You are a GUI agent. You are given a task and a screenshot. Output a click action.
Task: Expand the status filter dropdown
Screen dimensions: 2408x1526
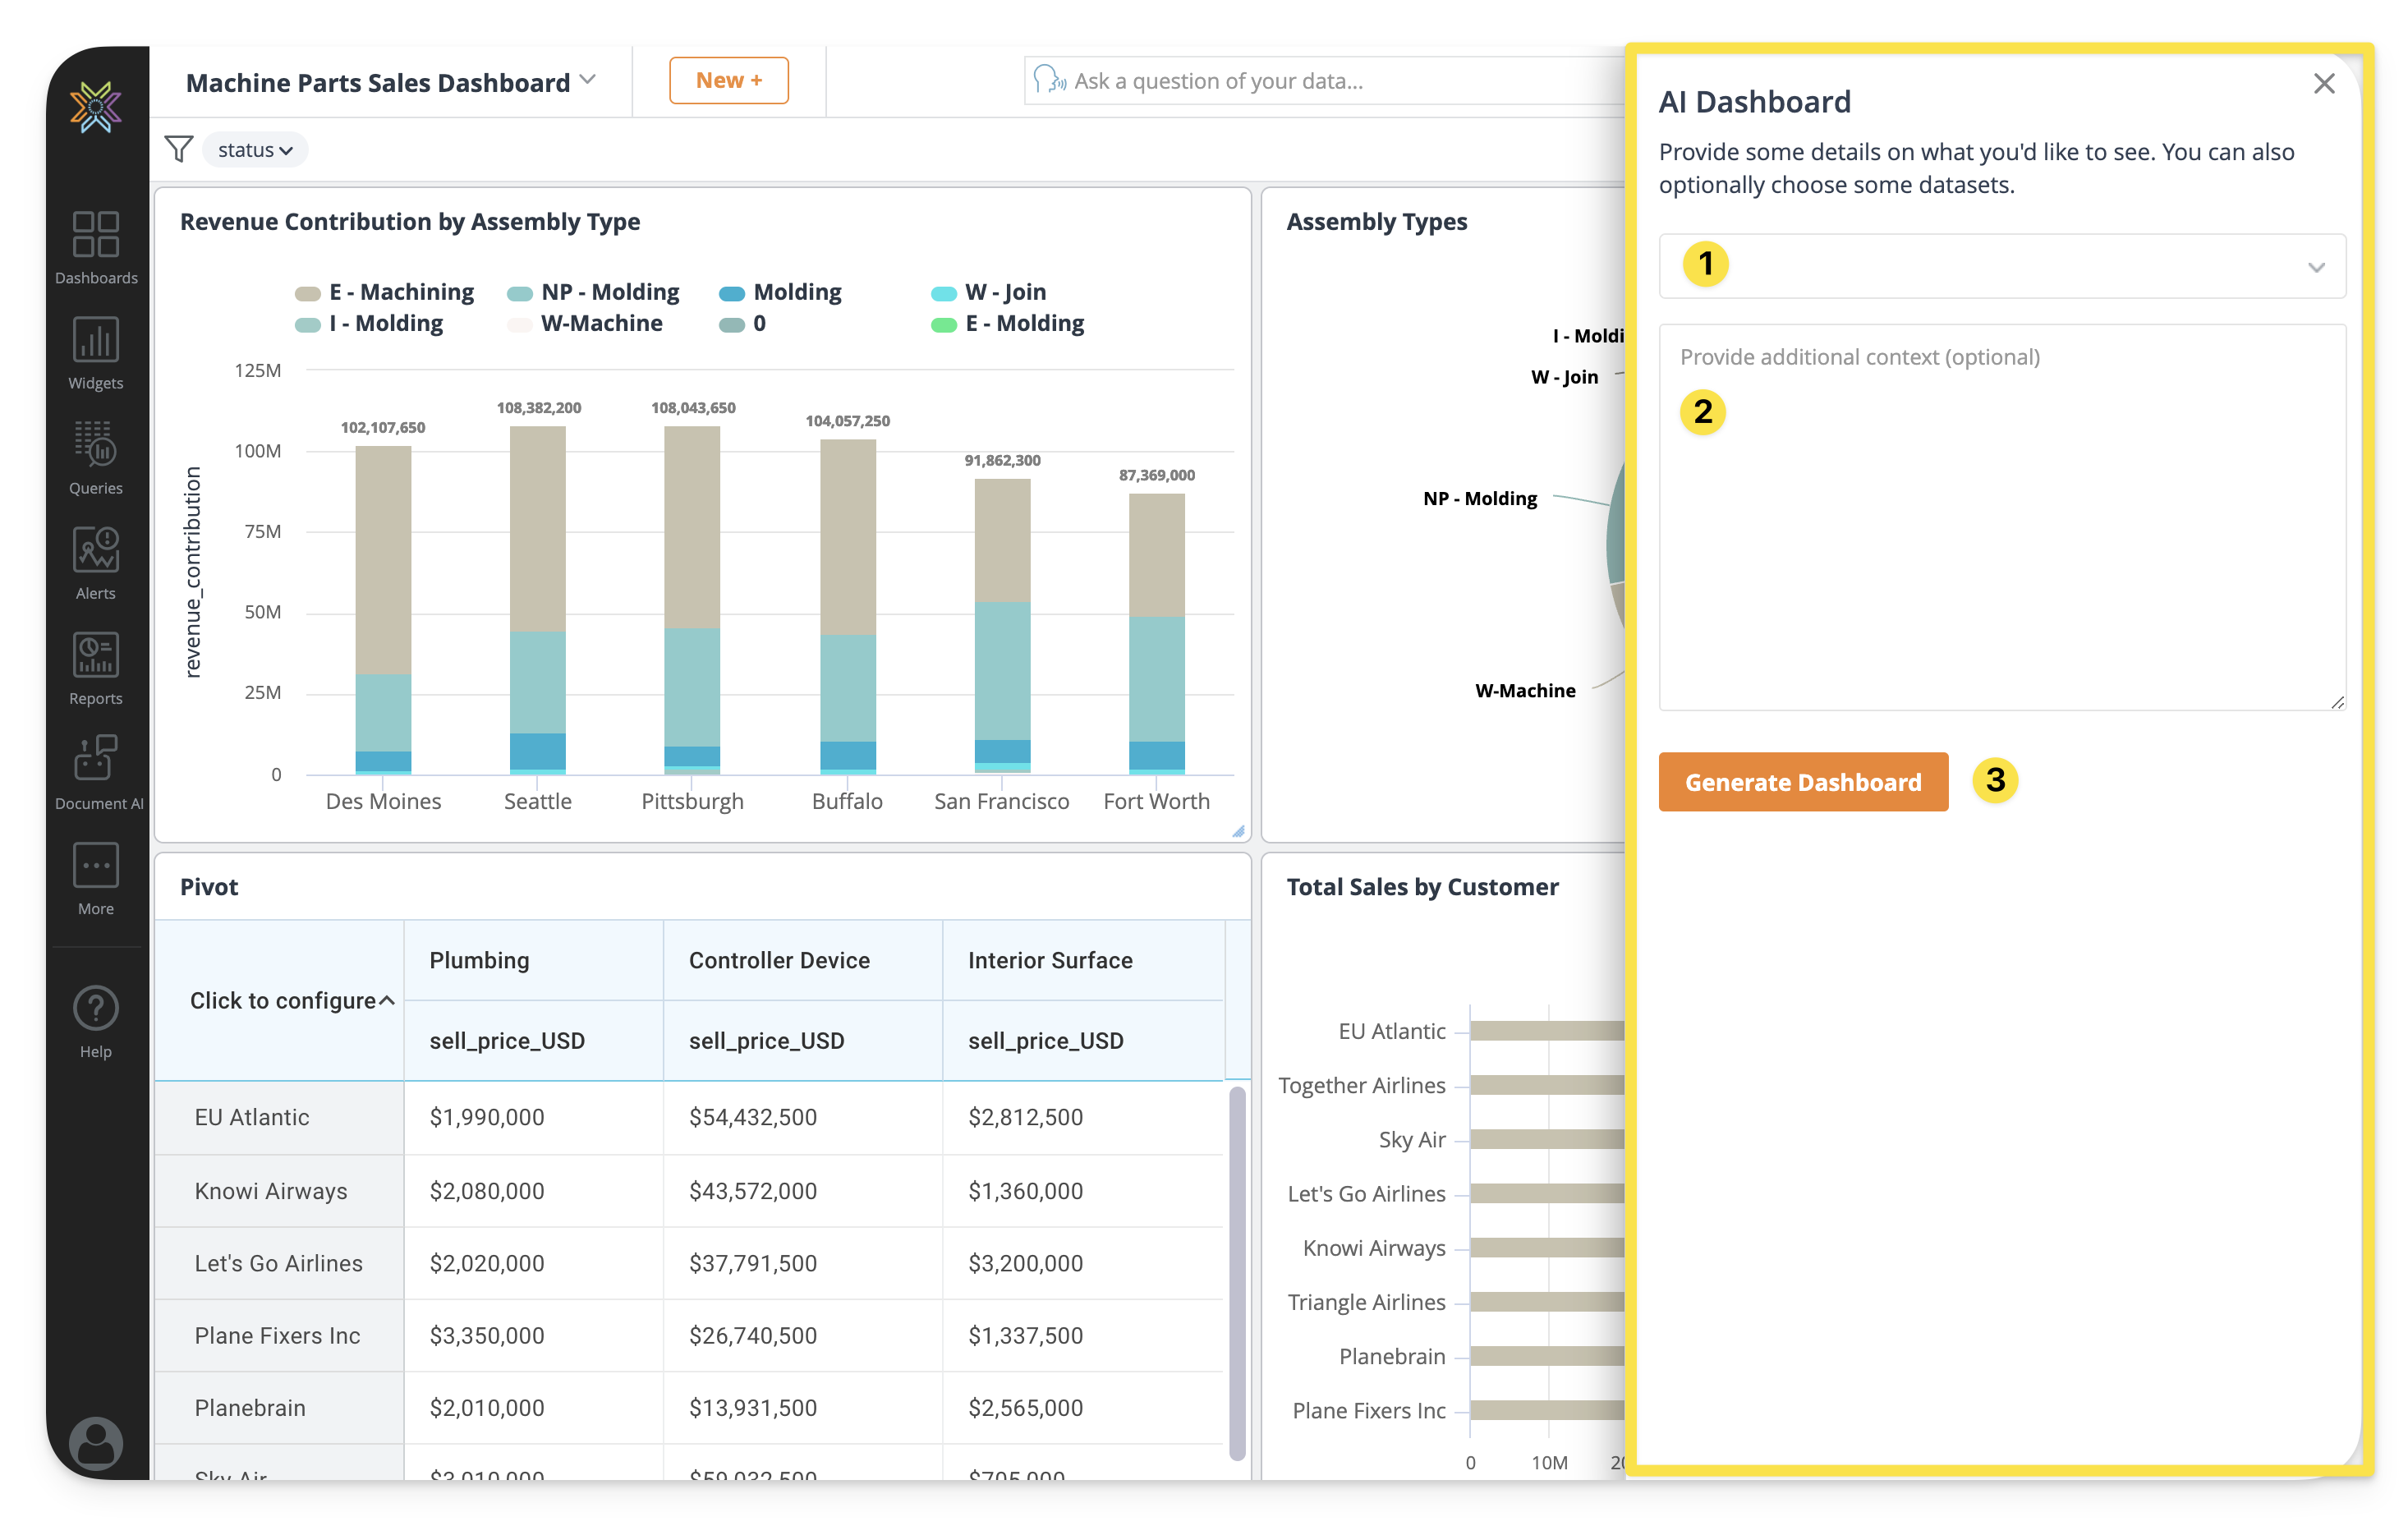pos(255,150)
